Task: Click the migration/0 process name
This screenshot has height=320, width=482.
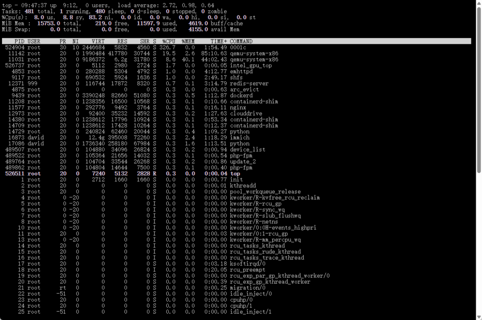Action: [247, 288]
